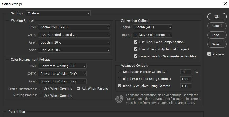Image resolution: width=229 pixels, height=117 pixels.
Task: Open the Settings preset dropdown
Action: [58, 13]
